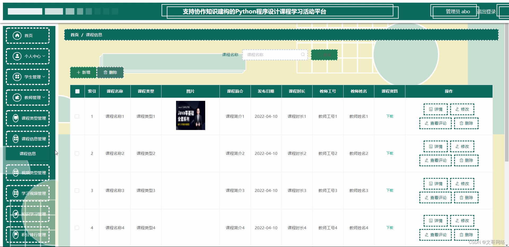Select the 知识学习管理 icon
Viewport: 509px width, 247px height.
(x=16, y=214)
